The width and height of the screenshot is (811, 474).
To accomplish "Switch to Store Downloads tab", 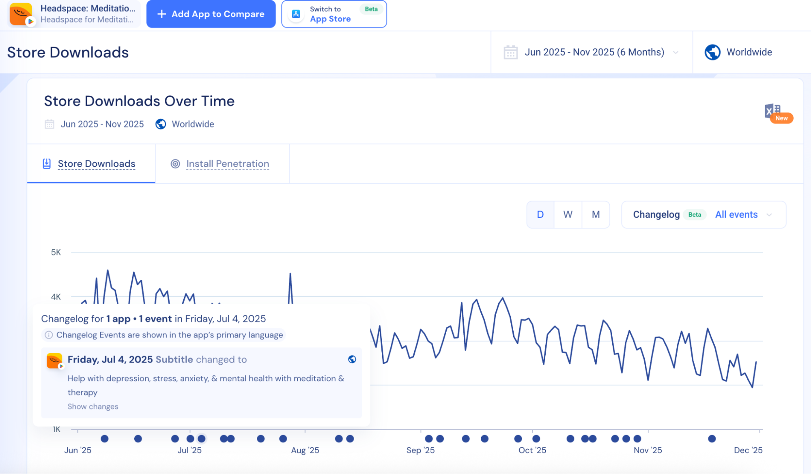I will [91, 164].
